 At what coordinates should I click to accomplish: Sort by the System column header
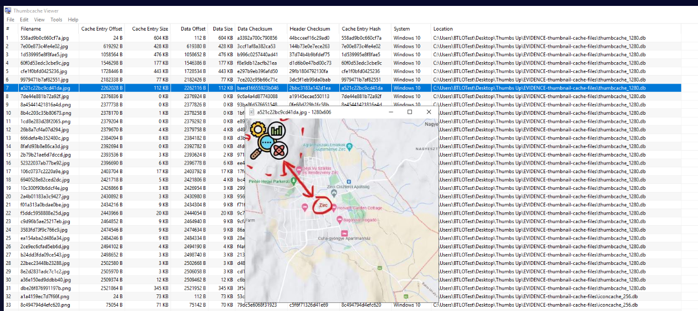coord(411,29)
